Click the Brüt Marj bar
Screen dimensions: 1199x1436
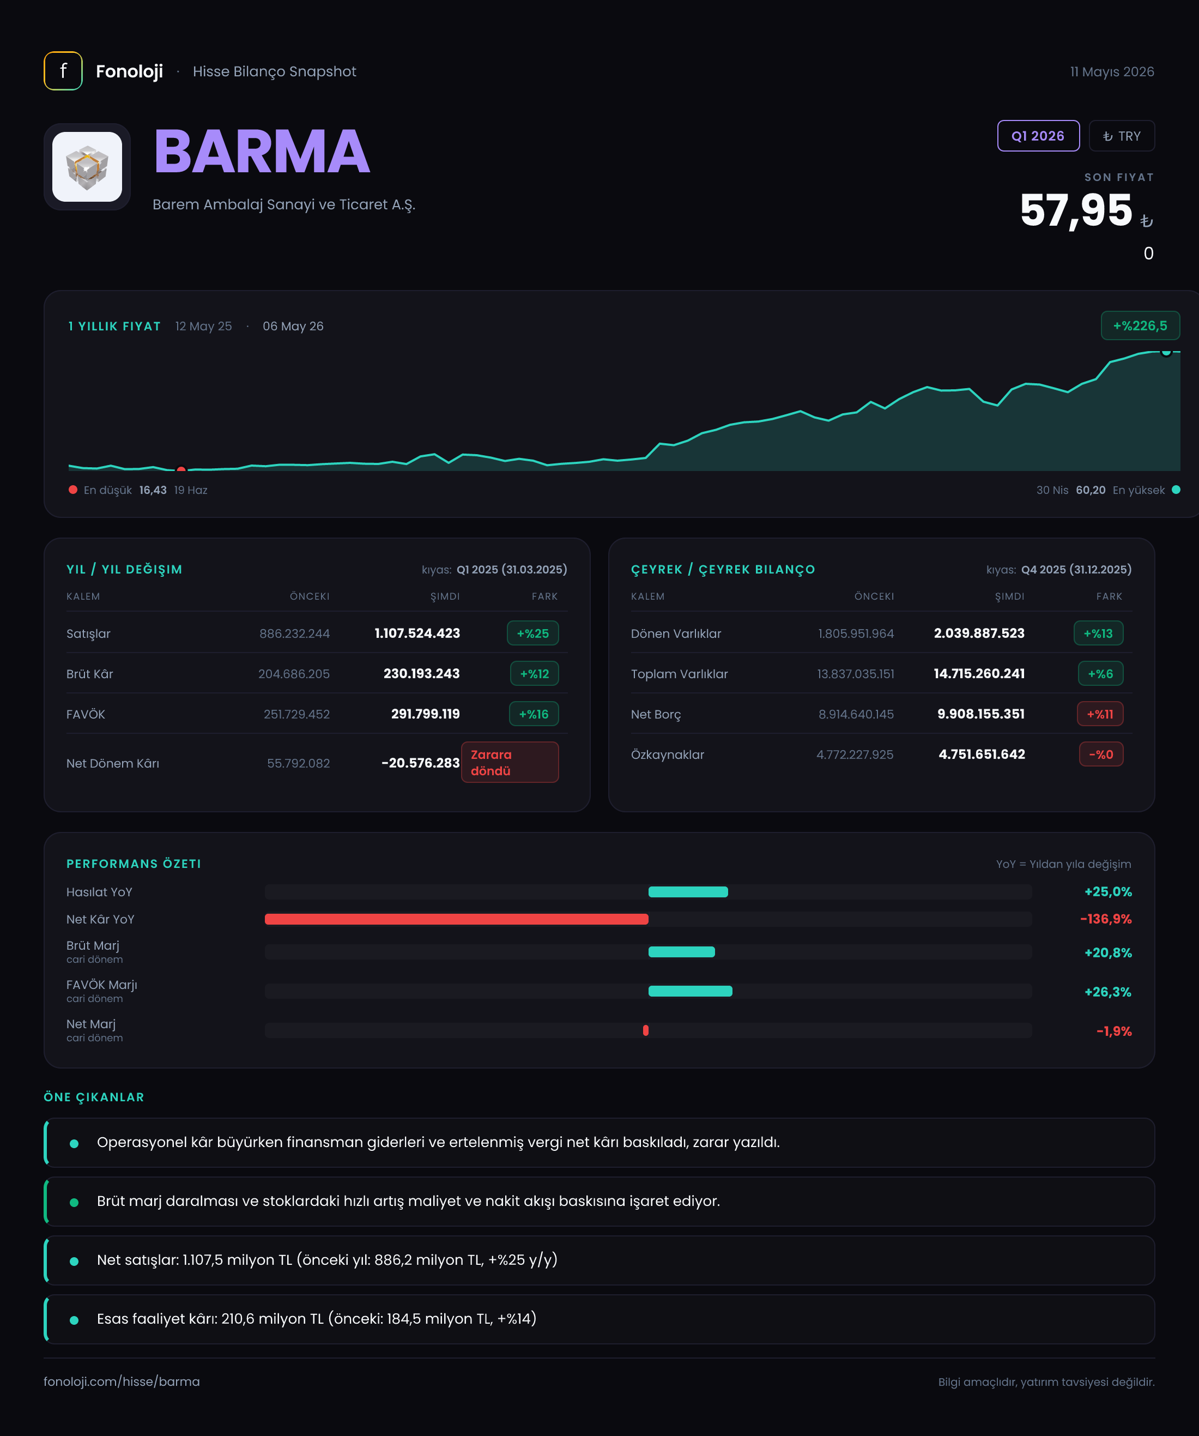click(x=682, y=952)
